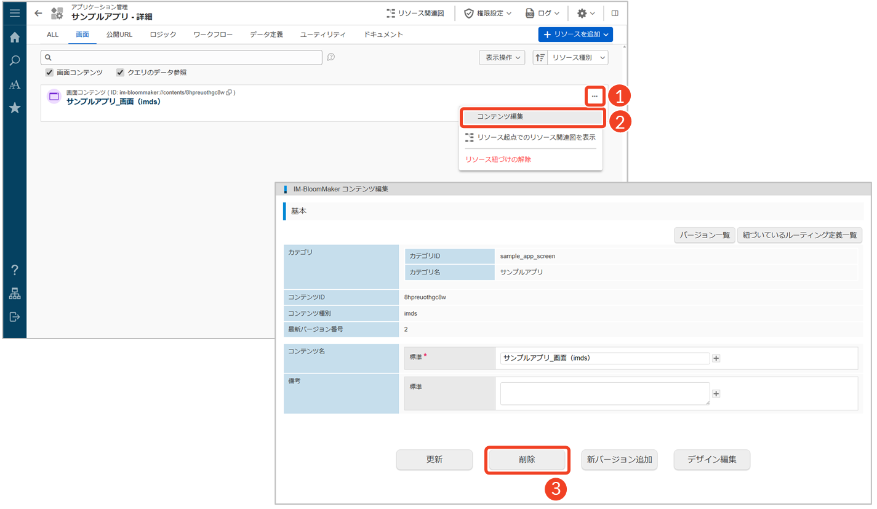This screenshot has width=877, height=509.
Task: Open help question mark icon
Action: [x=15, y=270]
